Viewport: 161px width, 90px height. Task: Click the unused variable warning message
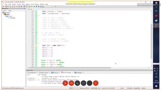(x=60, y=80)
